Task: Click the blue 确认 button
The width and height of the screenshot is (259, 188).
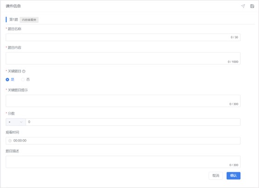Action: [233, 175]
